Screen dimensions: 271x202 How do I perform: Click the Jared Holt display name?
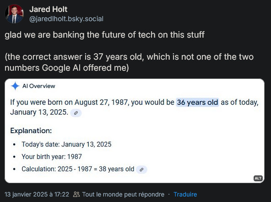[49, 9]
